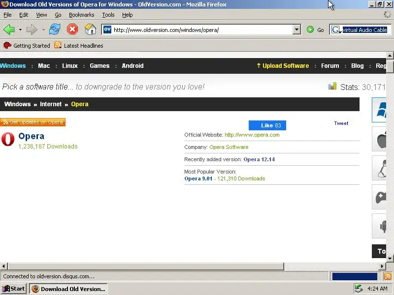The width and height of the screenshot is (394, 295).
Task: Open the Windows Start button
Action: point(13,289)
